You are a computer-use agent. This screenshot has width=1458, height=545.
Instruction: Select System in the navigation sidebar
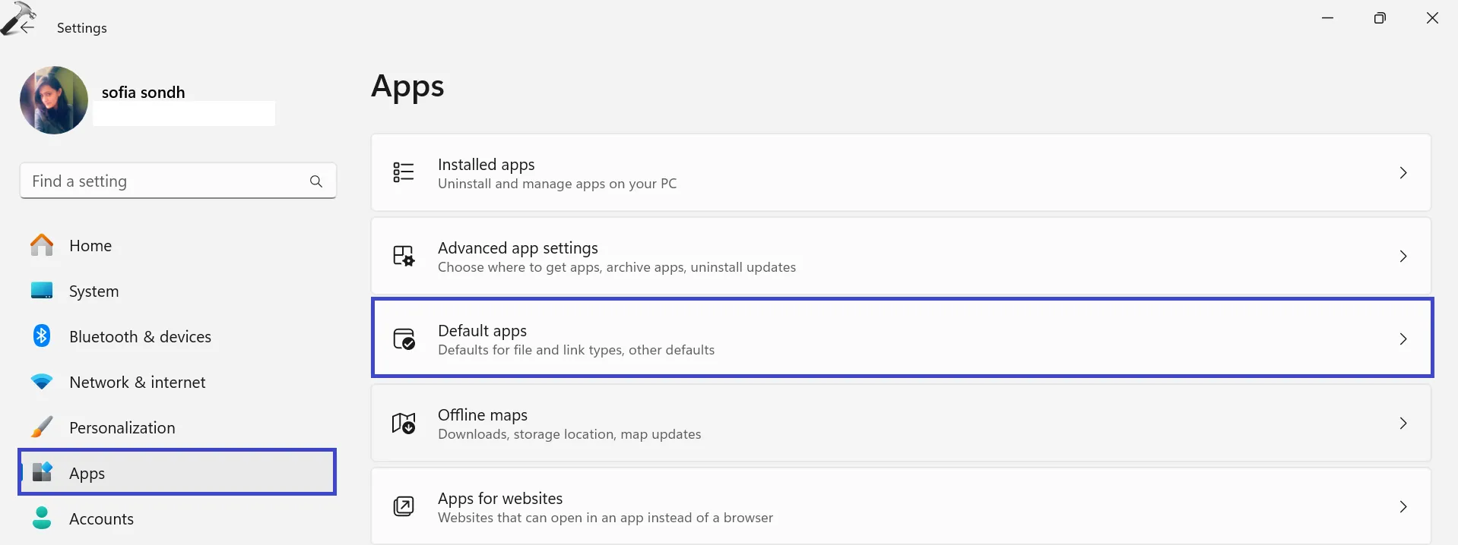pos(94,291)
